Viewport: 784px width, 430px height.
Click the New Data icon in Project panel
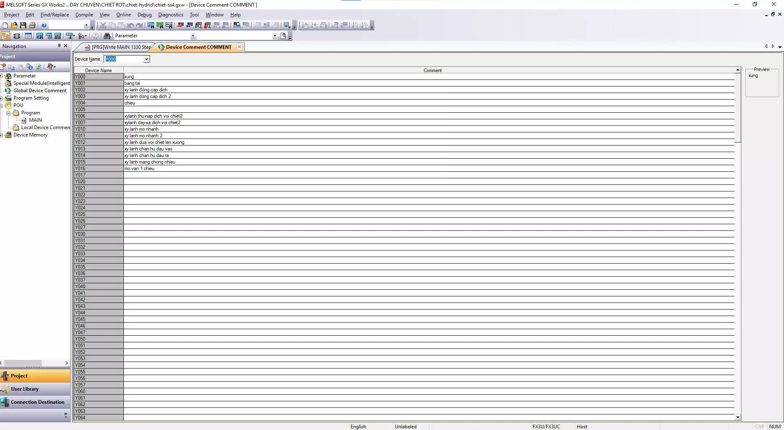point(3,67)
